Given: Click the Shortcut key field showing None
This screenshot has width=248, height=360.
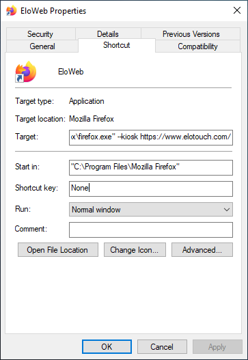Looking at the screenshot, I should (151, 189).
